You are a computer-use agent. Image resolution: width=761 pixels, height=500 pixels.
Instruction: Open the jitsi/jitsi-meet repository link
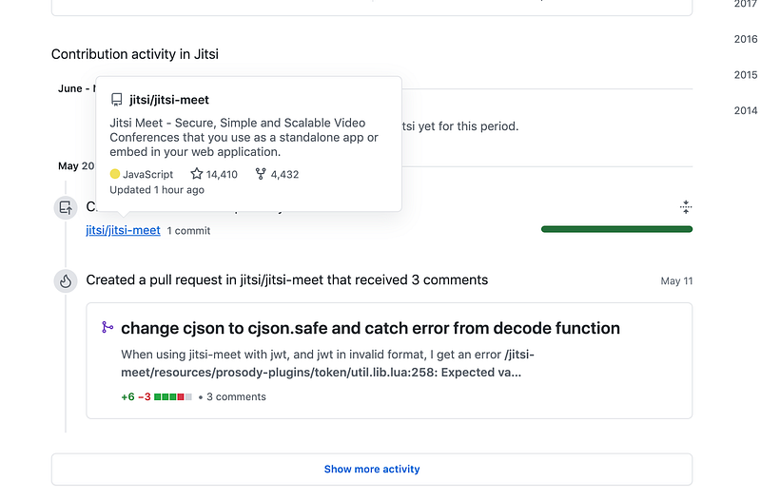[x=123, y=230]
